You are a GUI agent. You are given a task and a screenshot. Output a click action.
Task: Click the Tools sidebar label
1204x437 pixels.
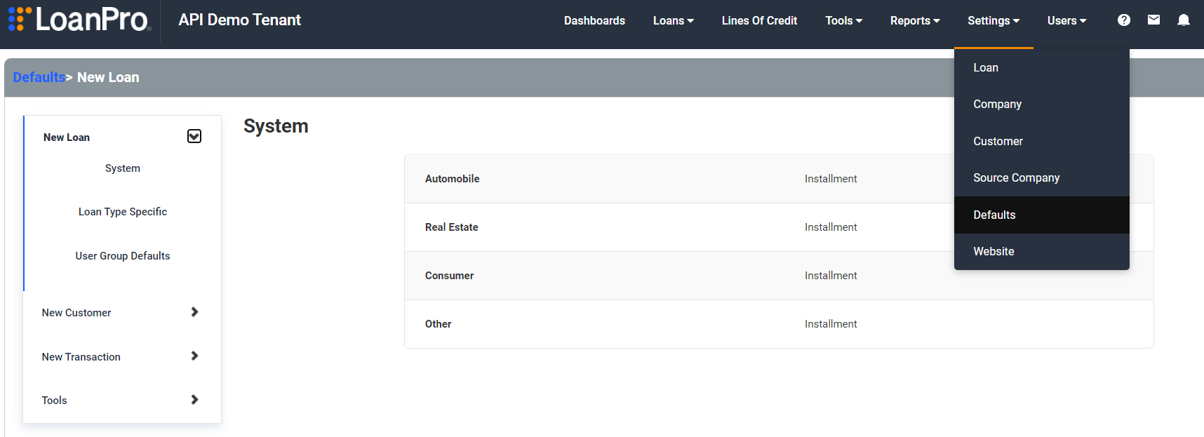click(55, 401)
